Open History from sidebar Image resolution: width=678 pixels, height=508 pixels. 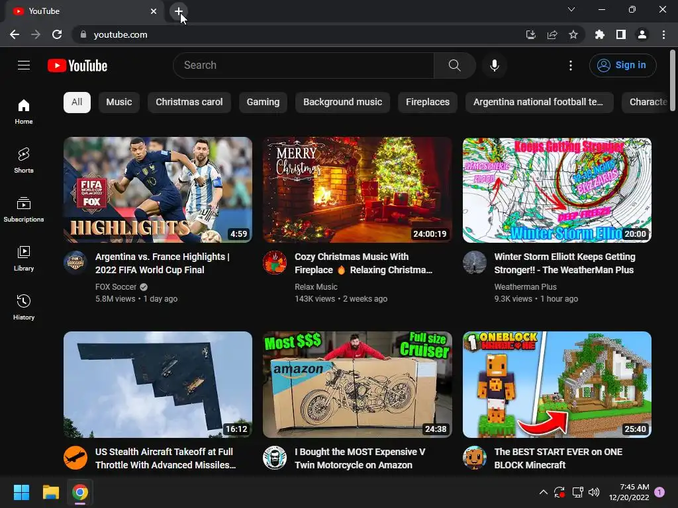pyautogui.click(x=24, y=307)
